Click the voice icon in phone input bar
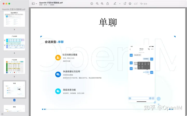Image resolution: width=187 pixels, height=116 pixels. click(x=130, y=98)
